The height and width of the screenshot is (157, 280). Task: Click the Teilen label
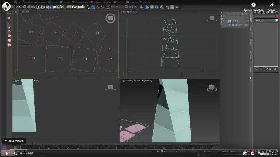(x=272, y=10)
